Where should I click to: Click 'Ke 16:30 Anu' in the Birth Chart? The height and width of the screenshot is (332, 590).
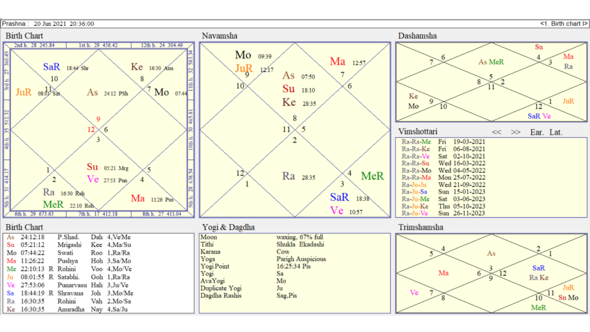(152, 67)
